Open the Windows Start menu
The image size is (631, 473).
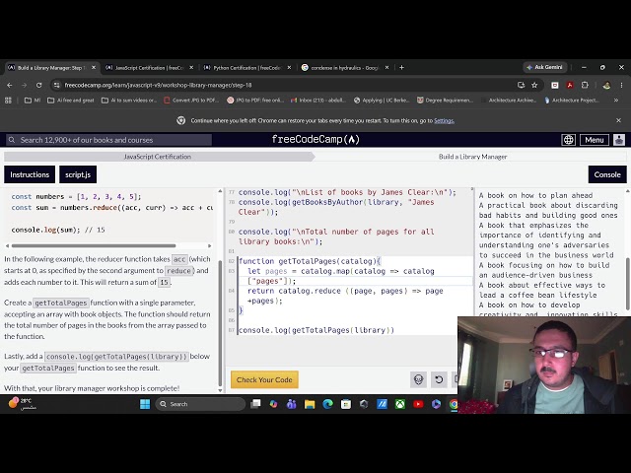click(x=145, y=404)
